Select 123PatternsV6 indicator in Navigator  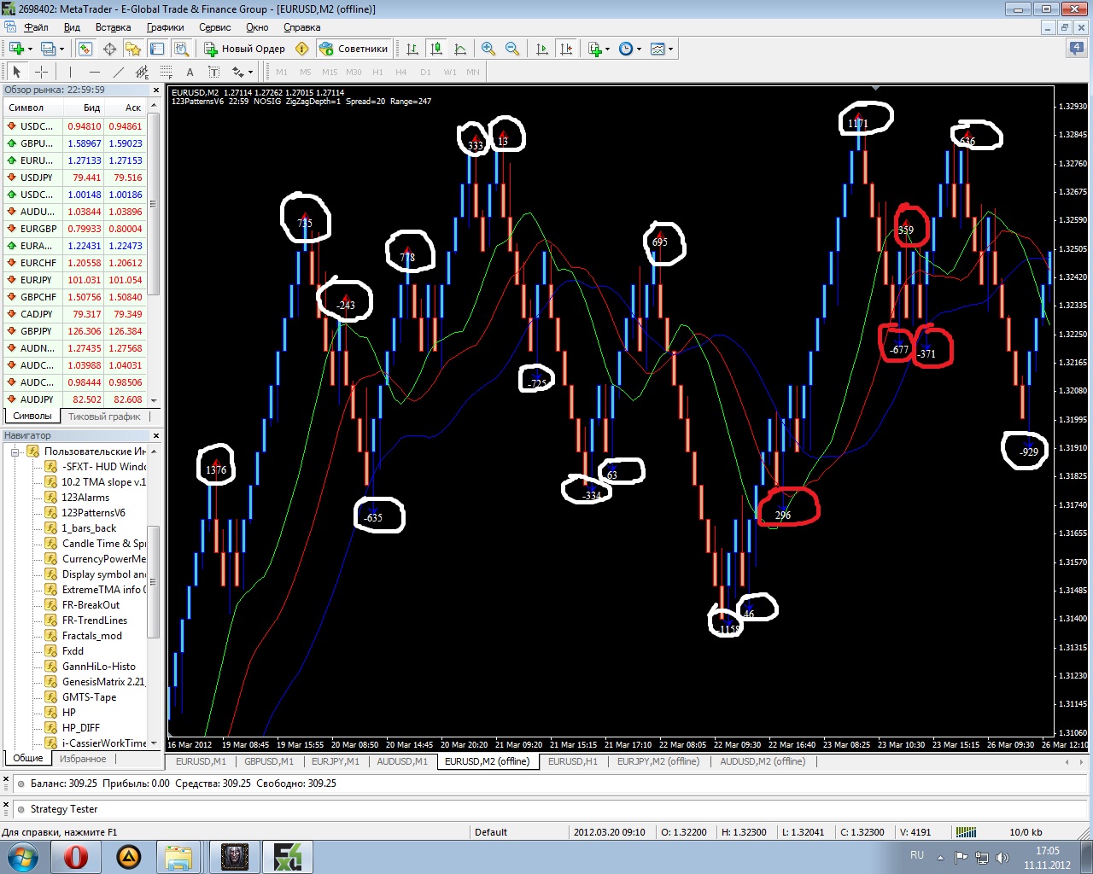pyautogui.click(x=93, y=513)
